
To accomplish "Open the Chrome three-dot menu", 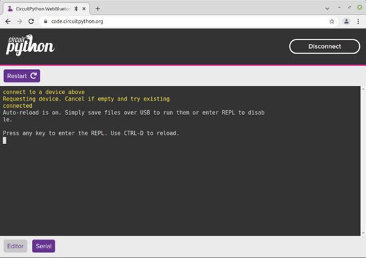I will pyautogui.click(x=357, y=21).
